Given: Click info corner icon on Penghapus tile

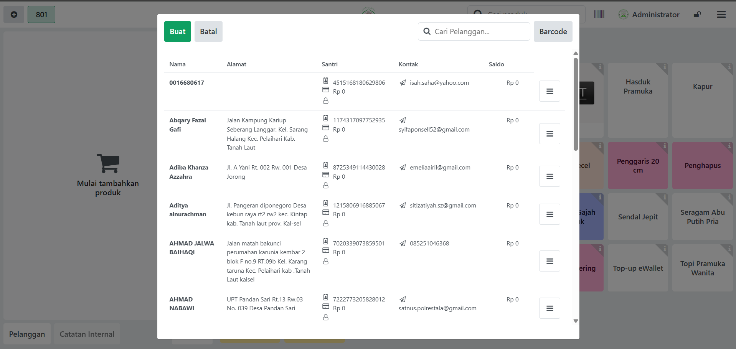Looking at the screenshot, I should pyautogui.click(x=728, y=146).
